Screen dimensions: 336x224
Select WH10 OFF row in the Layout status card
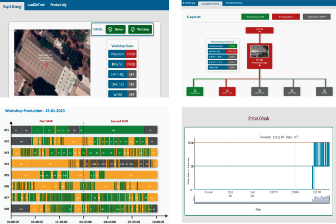tap(222, 67)
